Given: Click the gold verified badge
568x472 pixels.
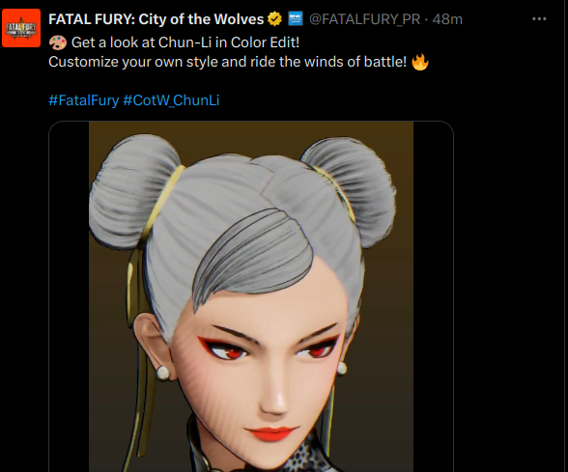Looking at the screenshot, I should click(275, 19).
